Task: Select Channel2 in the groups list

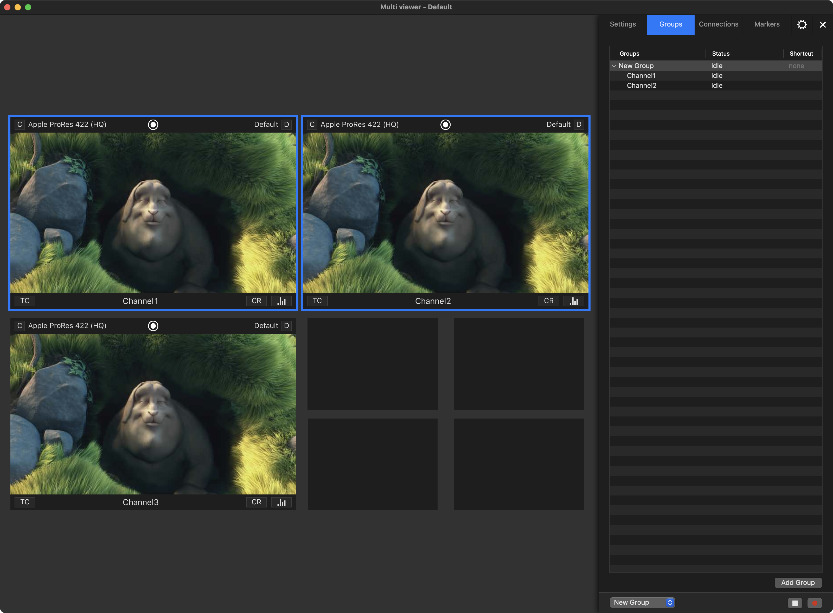Action: click(x=641, y=86)
